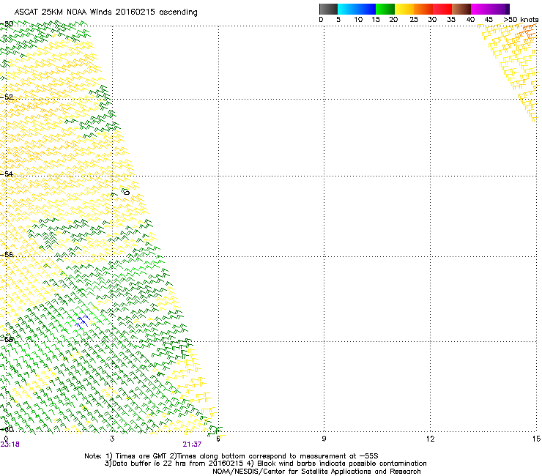Pick the brown 35–40 knots color bar segment
Image resolution: width=542 pixels, height=476 pixels.
[461, 9]
